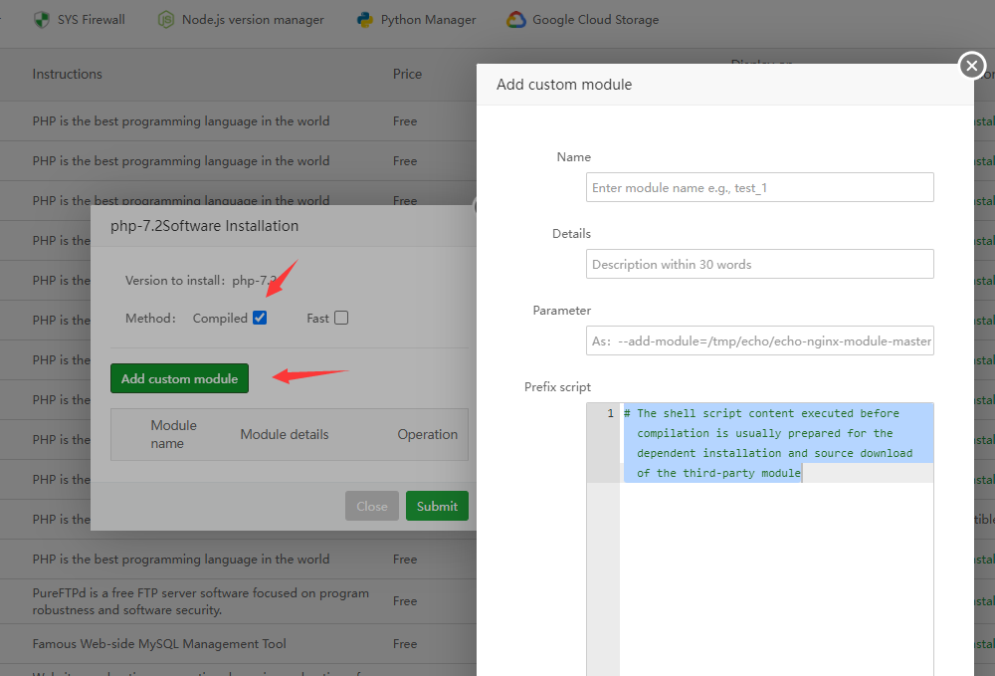Click the Price column header
The width and height of the screenshot is (995, 676).
[x=407, y=74]
